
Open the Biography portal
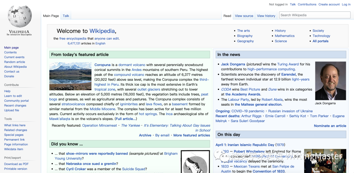click(x=245, y=36)
